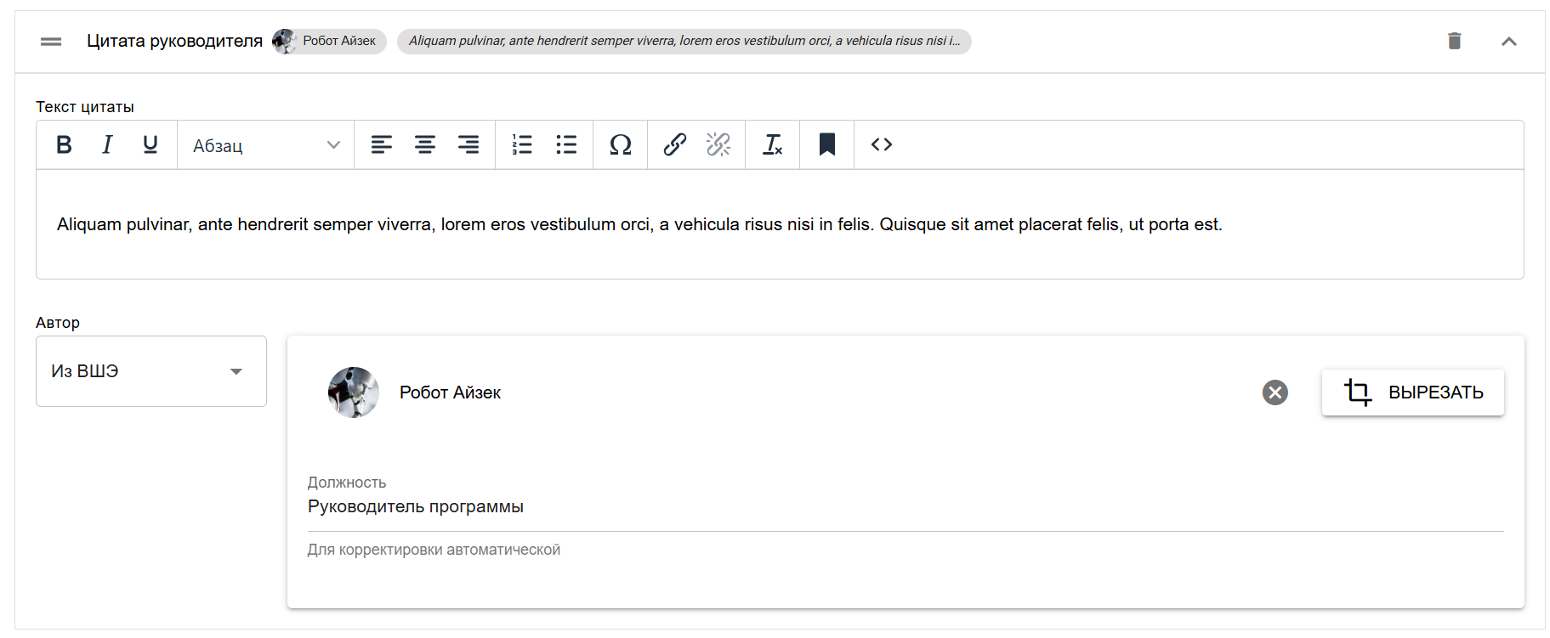Insert a numbered list
This screenshot has width=1550, height=638.
tap(522, 145)
